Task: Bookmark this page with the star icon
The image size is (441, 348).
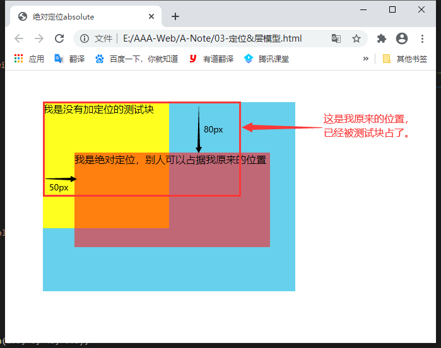Action: tap(356, 38)
